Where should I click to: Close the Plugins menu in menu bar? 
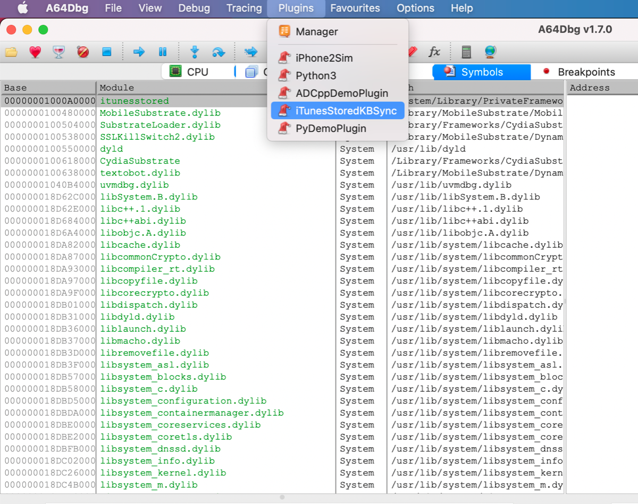[x=296, y=8]
